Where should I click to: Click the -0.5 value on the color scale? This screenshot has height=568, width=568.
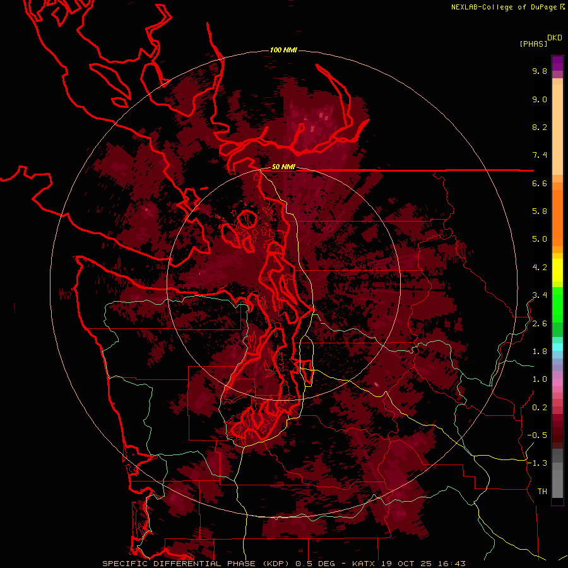537,435
